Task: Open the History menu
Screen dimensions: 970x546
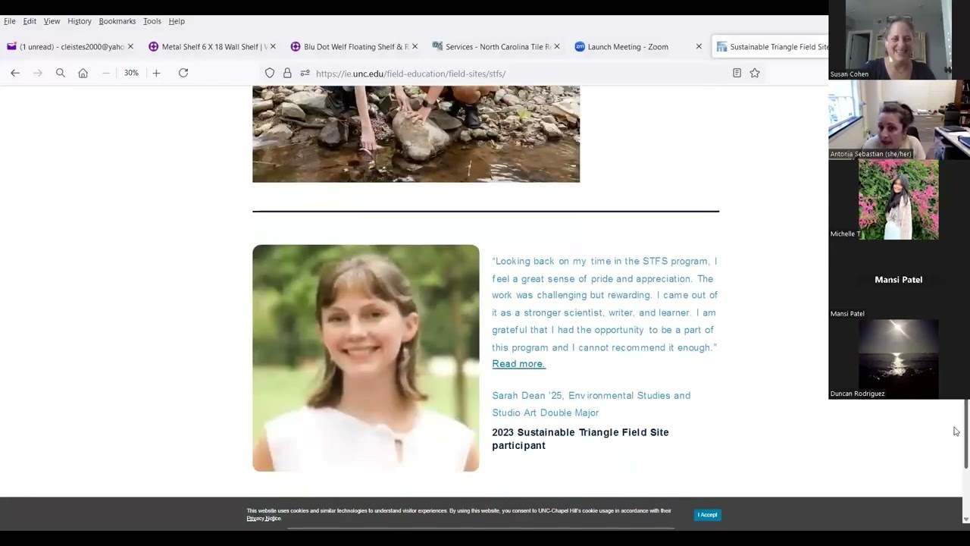Action: pos(80,21)
